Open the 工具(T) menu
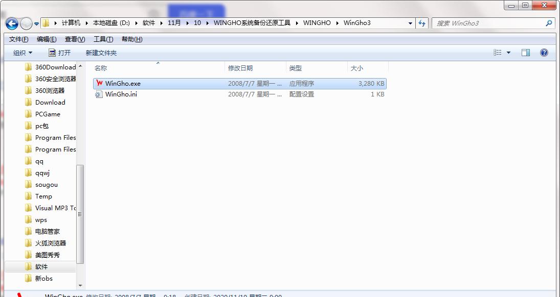Screen dimensions: 560x297 (103, 39)
